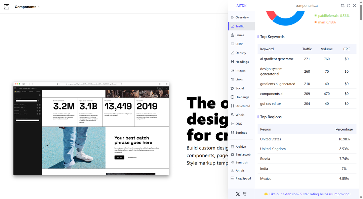Click the components.ai domain title

tap(307, 6)
